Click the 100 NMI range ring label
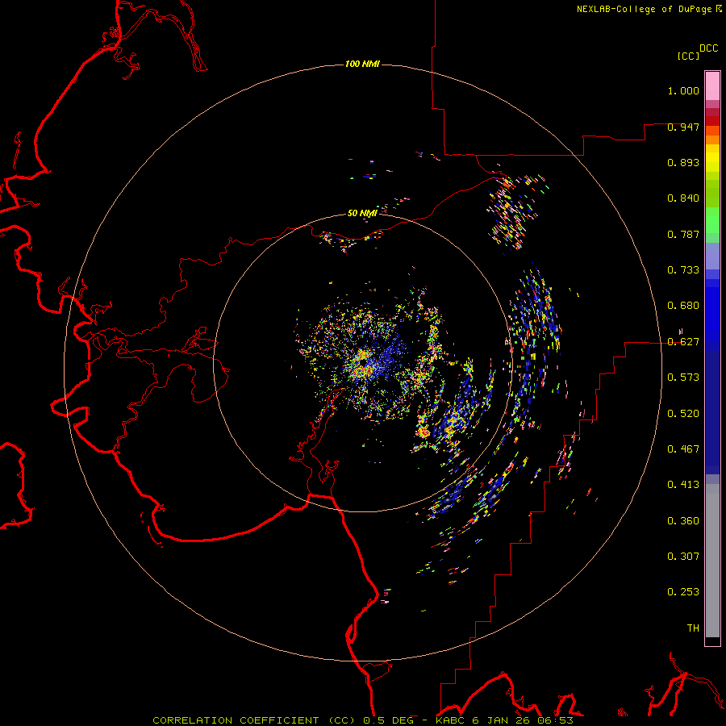726x726 pixels. point(362,64)
